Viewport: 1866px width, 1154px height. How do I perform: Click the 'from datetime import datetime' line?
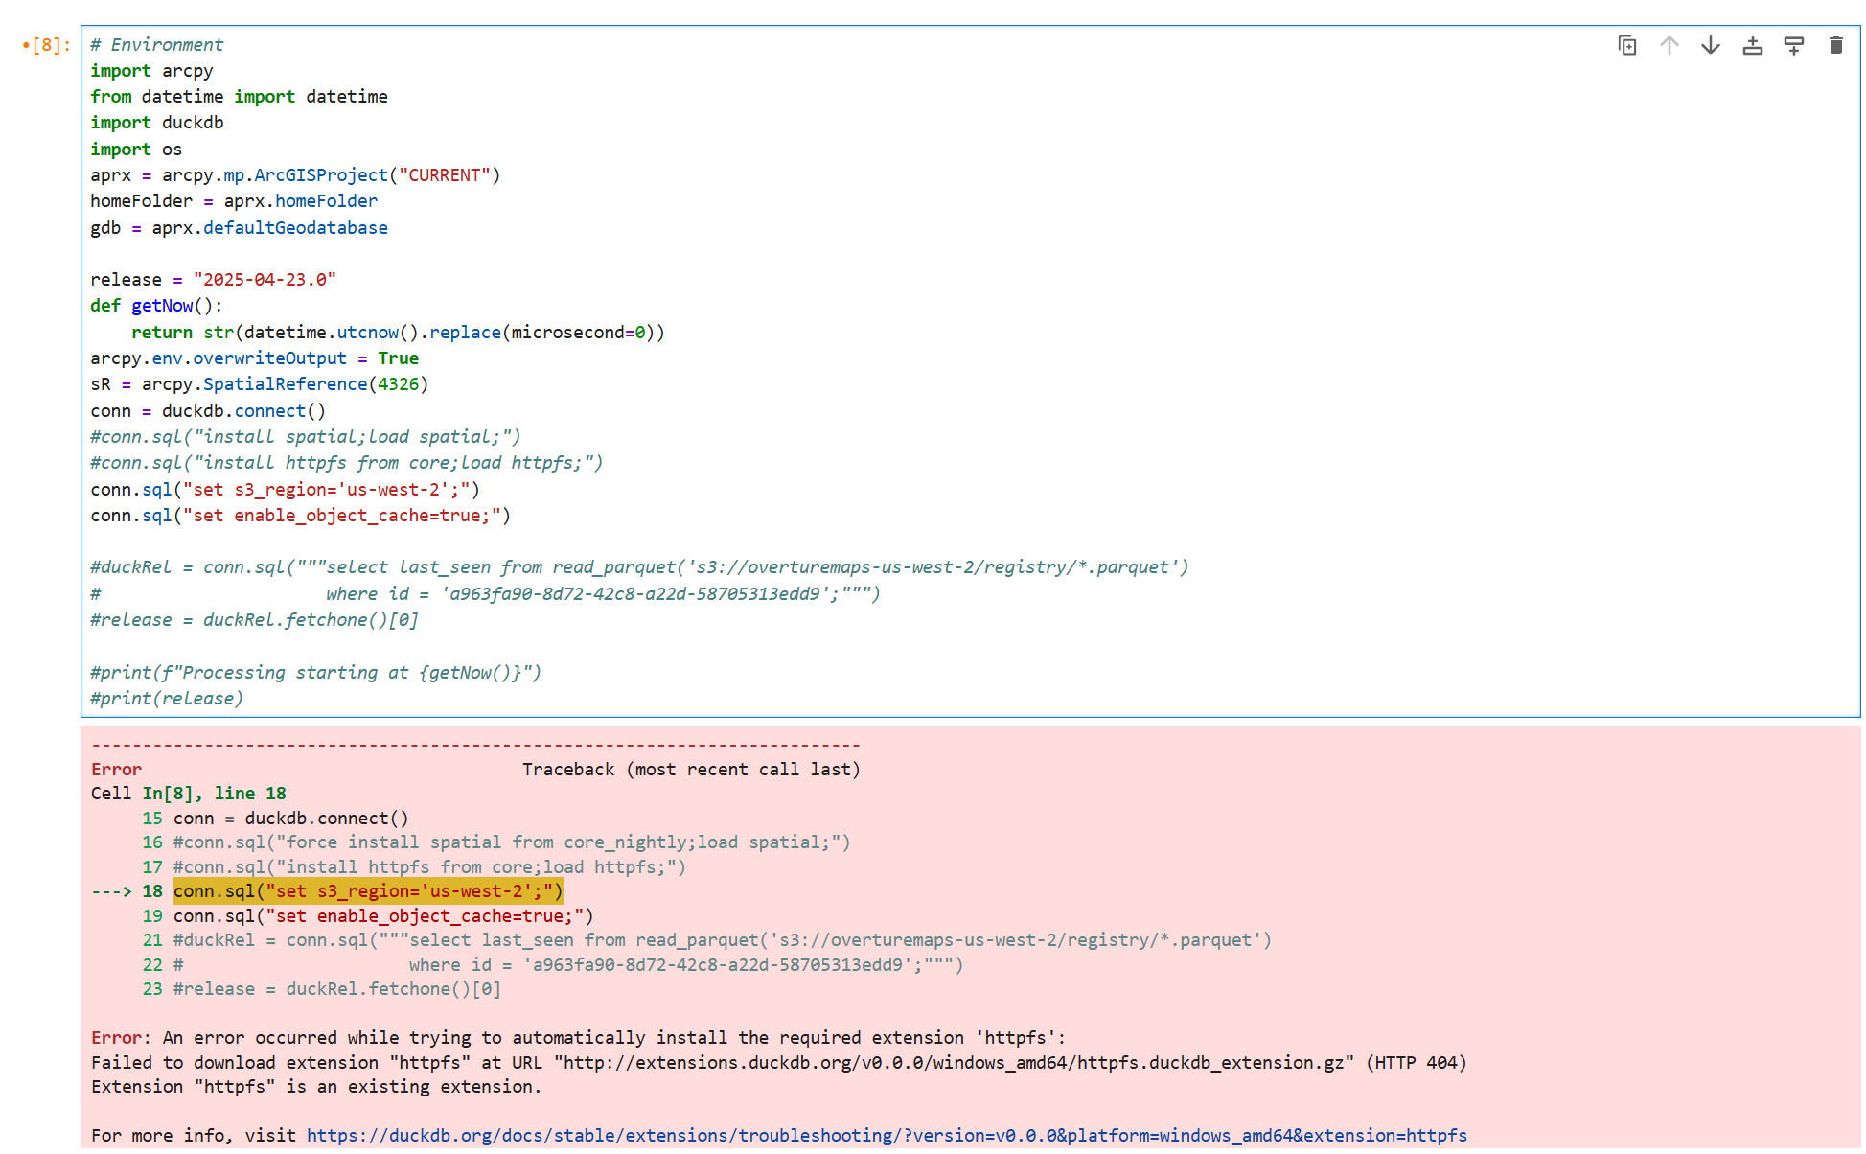tap(239, 97)
